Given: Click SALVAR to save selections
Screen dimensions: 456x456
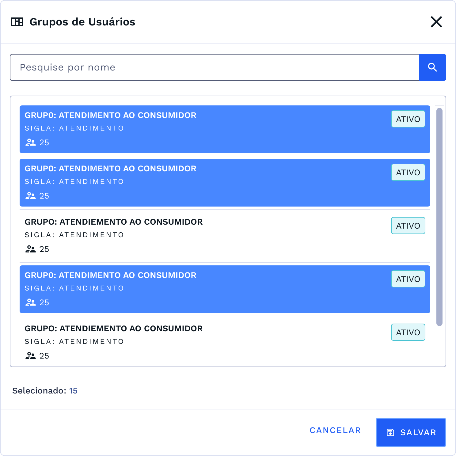Looking at the screenshot, I should click(x=411, y=432).
